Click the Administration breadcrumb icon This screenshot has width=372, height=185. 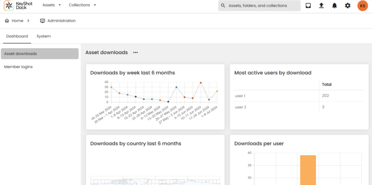[43, 21]
